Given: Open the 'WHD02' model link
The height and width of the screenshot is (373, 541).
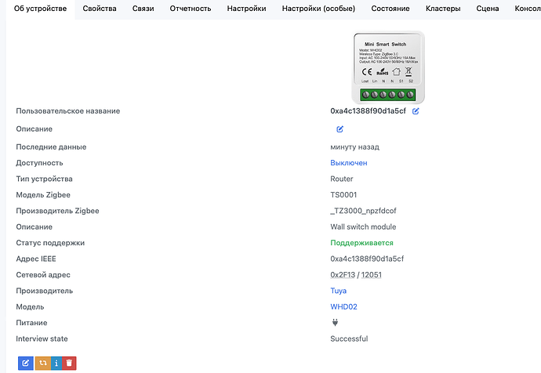Looking at the screenshot, I should click(343, 307).
